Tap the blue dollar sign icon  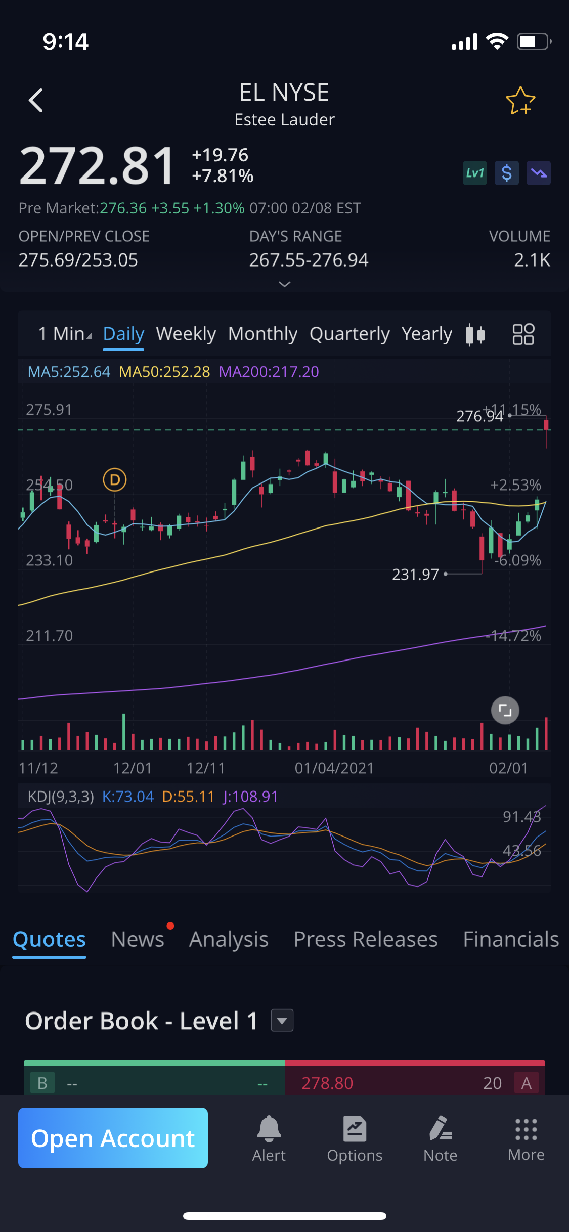(x=506, y=173)
